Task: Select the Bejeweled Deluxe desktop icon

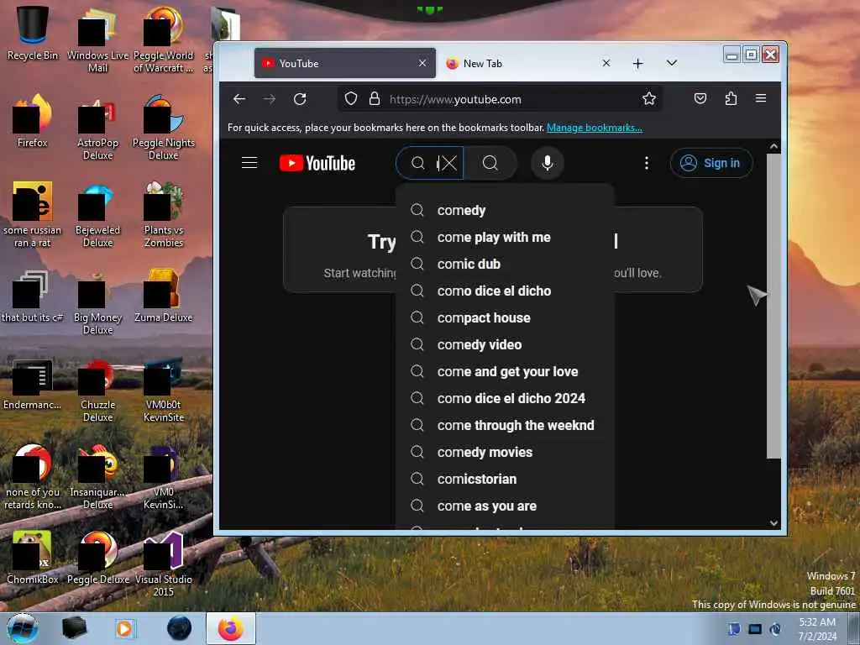Action: [x=97, y=214]
